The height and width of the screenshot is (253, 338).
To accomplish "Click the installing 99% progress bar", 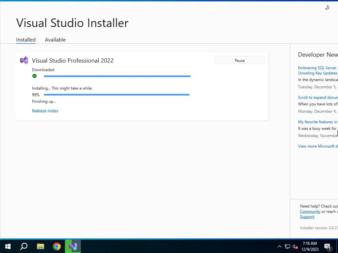I will pyautogui.click(x=117, y=95).
